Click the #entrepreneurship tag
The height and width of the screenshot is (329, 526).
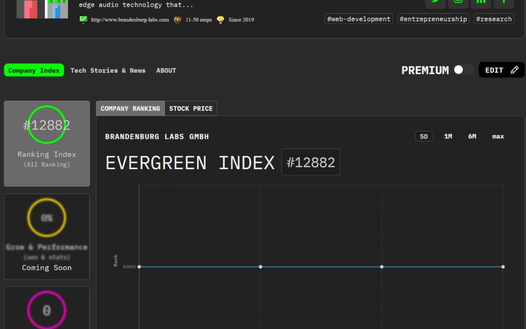click(x=433, y=19)
